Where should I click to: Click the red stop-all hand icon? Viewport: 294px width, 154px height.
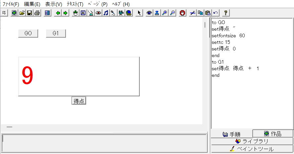tap(182, 13)
